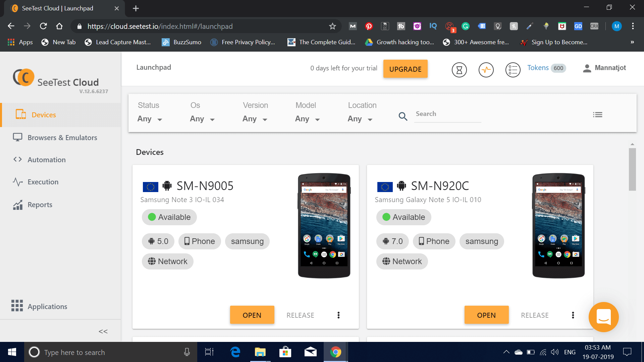Click the hourglass history icon

coord(459,70)
